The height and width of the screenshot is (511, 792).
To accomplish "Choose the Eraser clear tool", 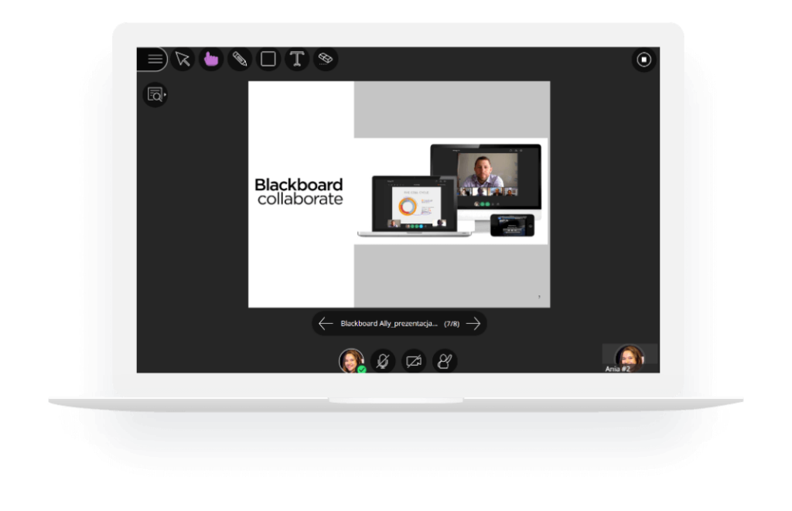I will click(326, 59).
